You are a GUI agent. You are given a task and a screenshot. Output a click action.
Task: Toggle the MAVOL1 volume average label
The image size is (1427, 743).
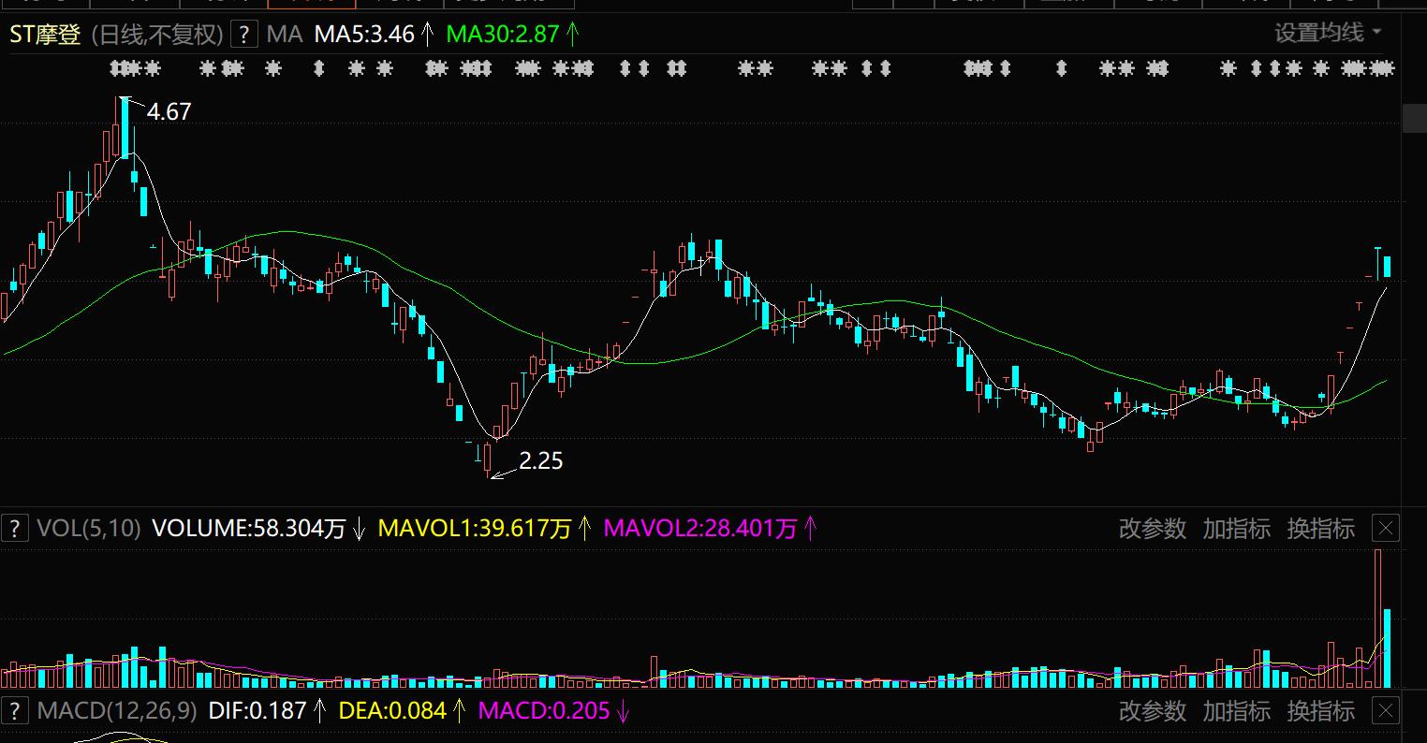point(475,529)
